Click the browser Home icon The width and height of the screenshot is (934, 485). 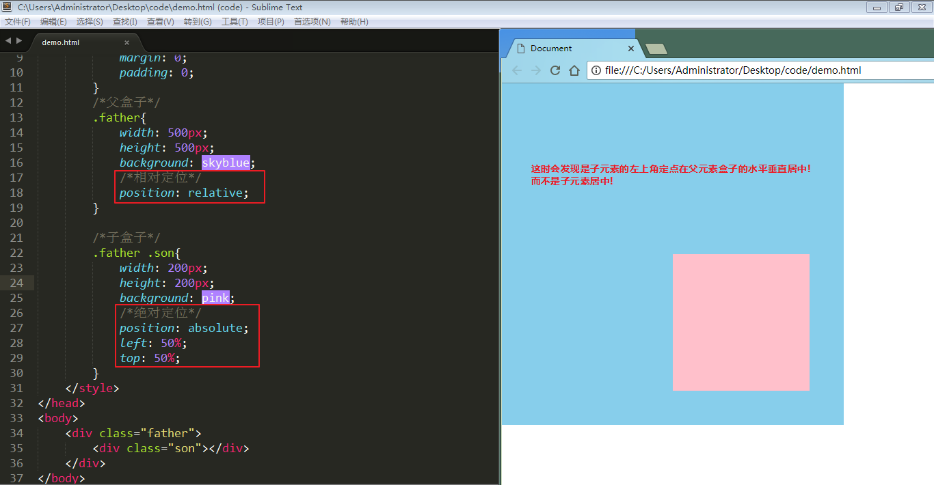click(574, 70)
